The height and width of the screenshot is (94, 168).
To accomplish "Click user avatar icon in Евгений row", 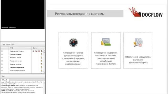I will [41, 54].
